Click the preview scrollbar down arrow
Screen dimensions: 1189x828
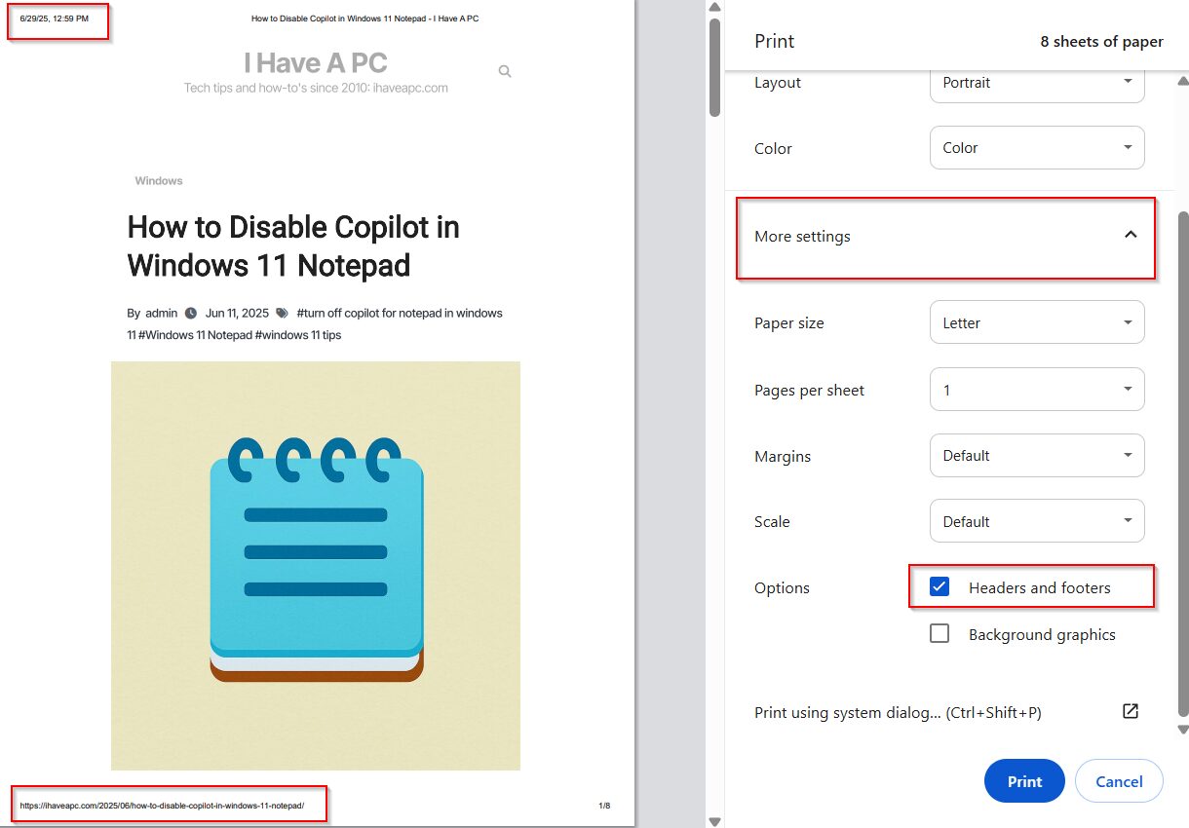714,821
